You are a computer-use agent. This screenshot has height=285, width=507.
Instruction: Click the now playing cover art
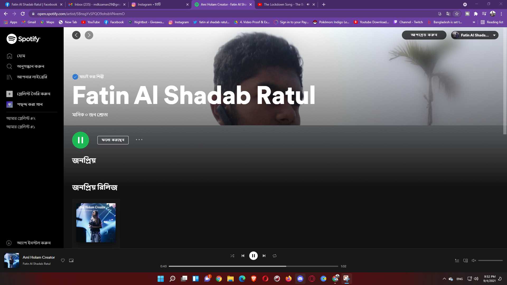pyautogui.click(x=12, y=260)
